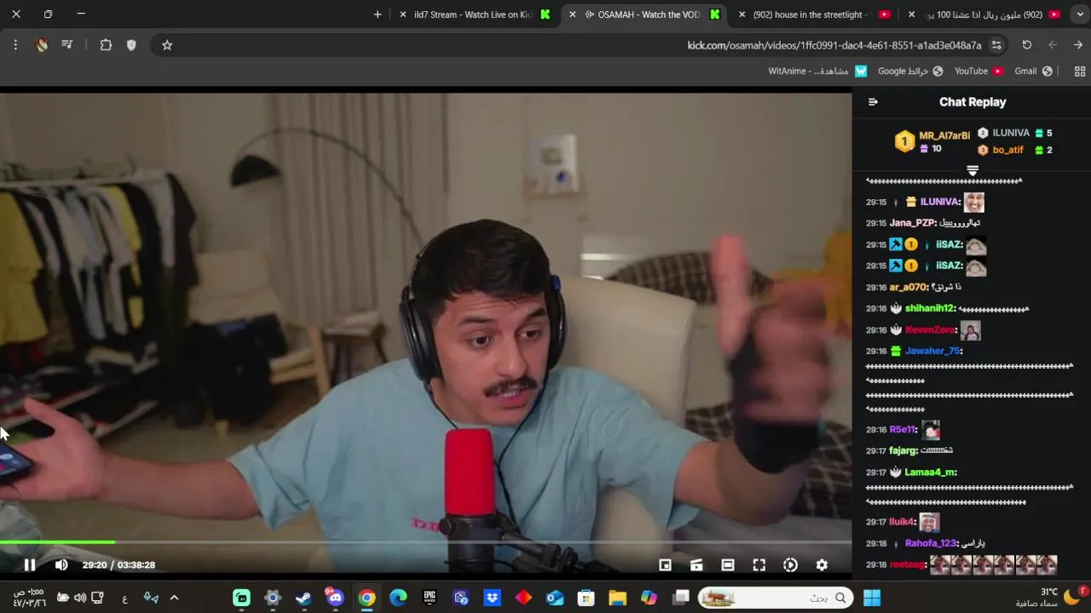
Task: Toggle mini player icon in video controls
Action: click(x=665, y=564)
